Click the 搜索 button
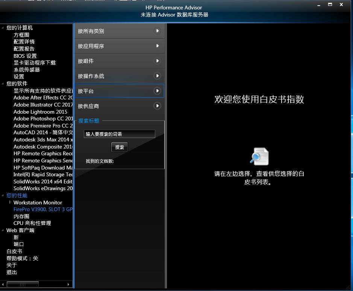Screen dimensions: 353x291 (120, 147)
